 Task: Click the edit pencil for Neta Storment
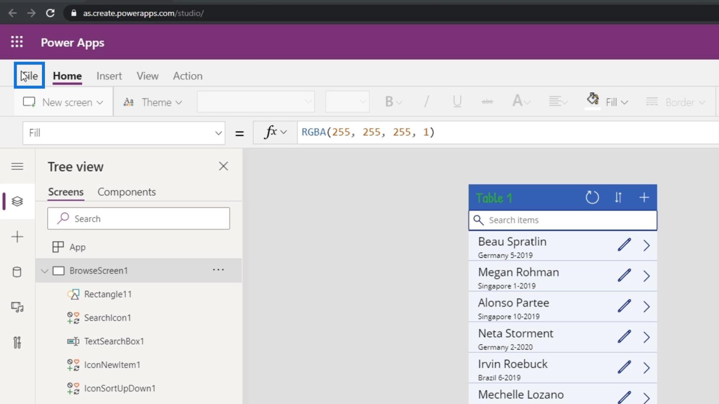tap(624, 336)
